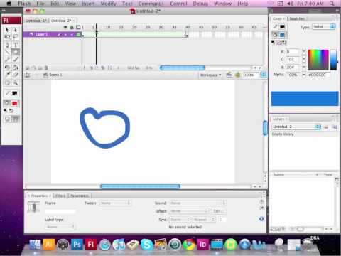Click the Insert Layer icon
The image size is (341, 256).
[28, 68]
